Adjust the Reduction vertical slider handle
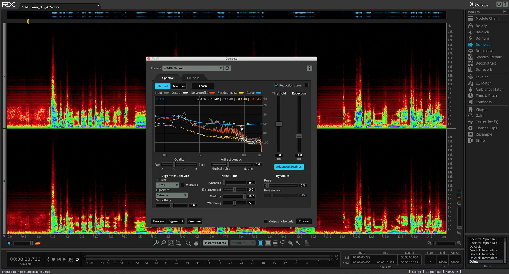 (x=299, y=136)
